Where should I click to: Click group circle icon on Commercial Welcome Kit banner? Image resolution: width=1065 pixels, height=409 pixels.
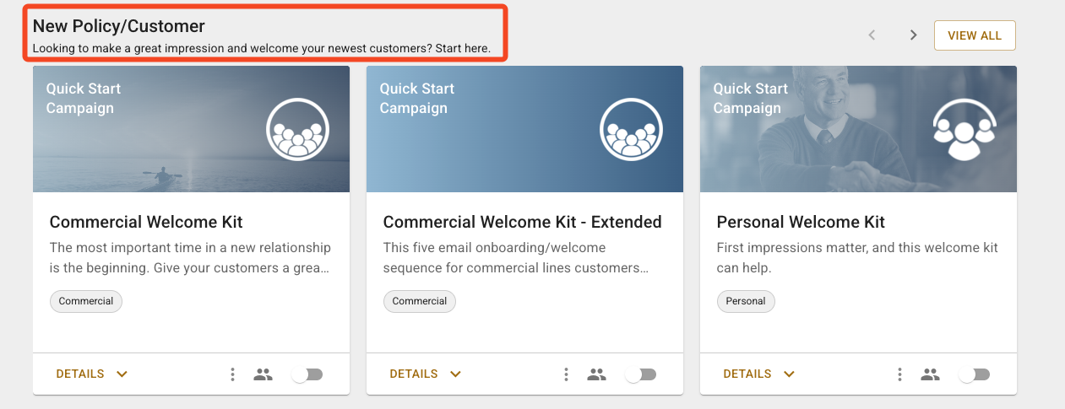[x=297, y=129]
